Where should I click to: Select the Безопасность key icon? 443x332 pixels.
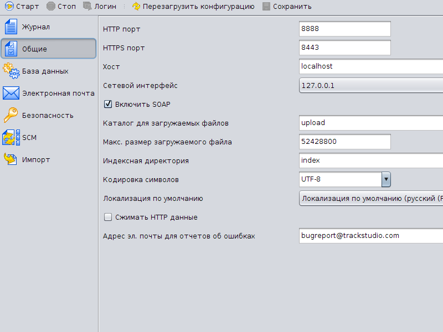(x=11, y=115)
